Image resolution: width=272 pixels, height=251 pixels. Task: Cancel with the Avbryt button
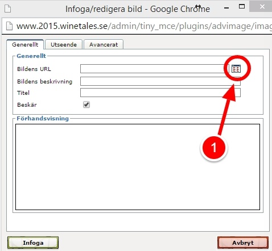click(243, 242)
